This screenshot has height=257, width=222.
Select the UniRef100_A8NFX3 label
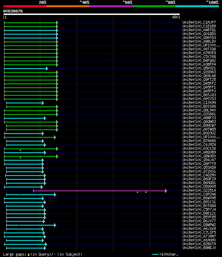199,118
